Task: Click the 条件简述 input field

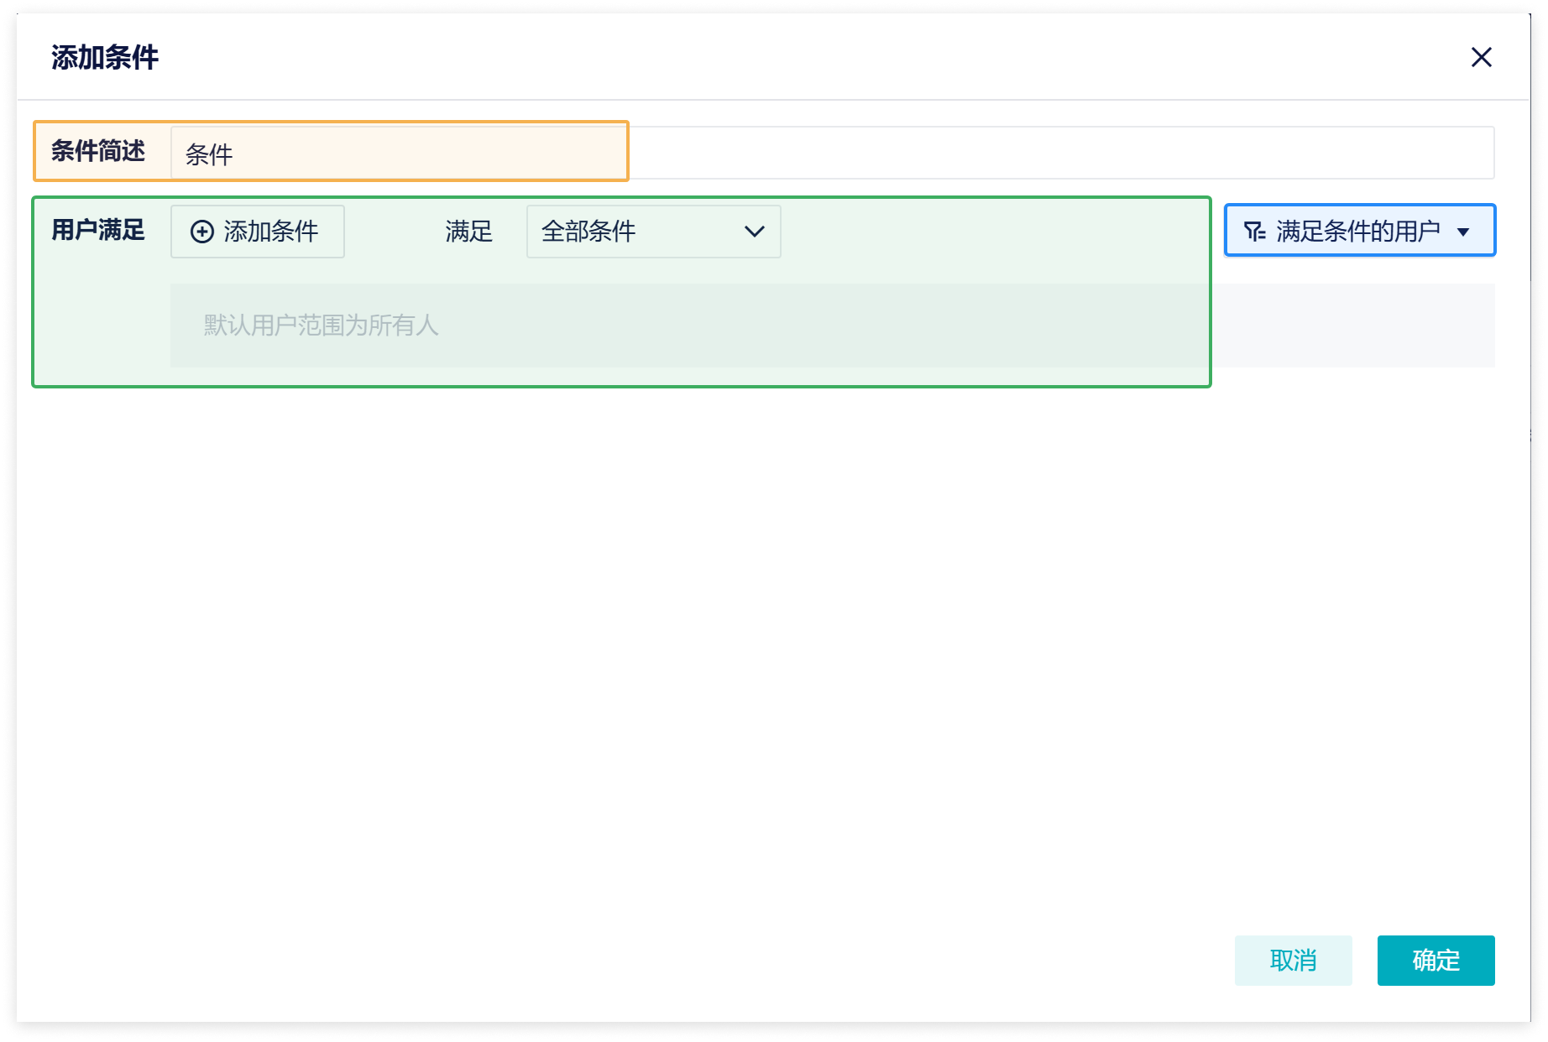Action: click(832, 153)
